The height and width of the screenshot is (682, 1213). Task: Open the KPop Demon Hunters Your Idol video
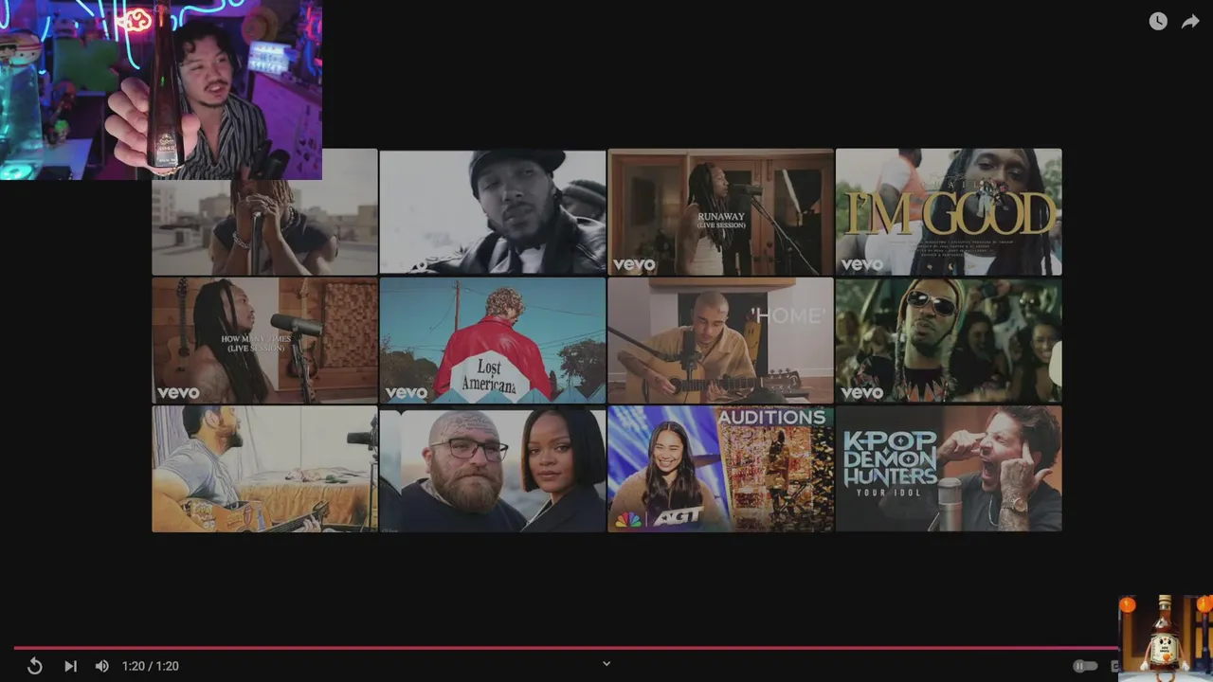coord(949,469)
